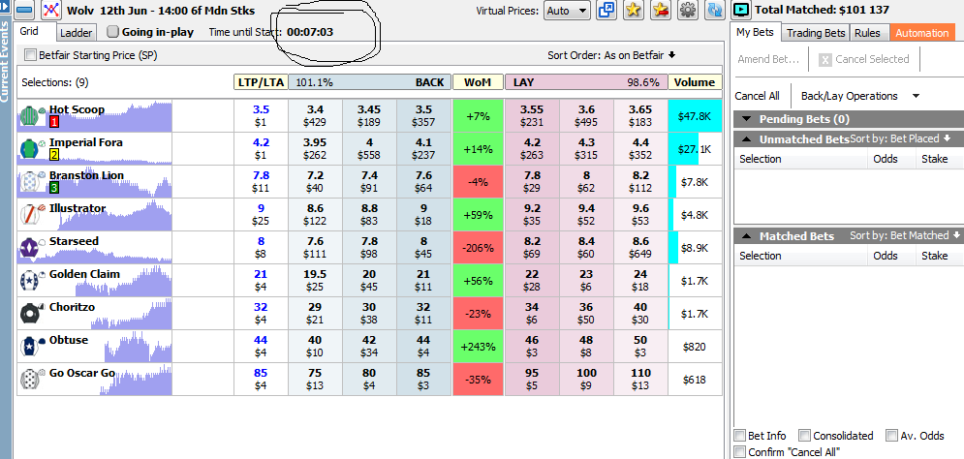This screenshot has width=964, height=459.
Task: Click the blue refresh arrows icon
Action: [x=715, y=11]
